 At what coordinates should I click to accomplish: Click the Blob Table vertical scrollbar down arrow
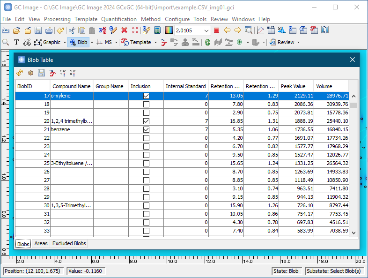(x=354, y=233)
